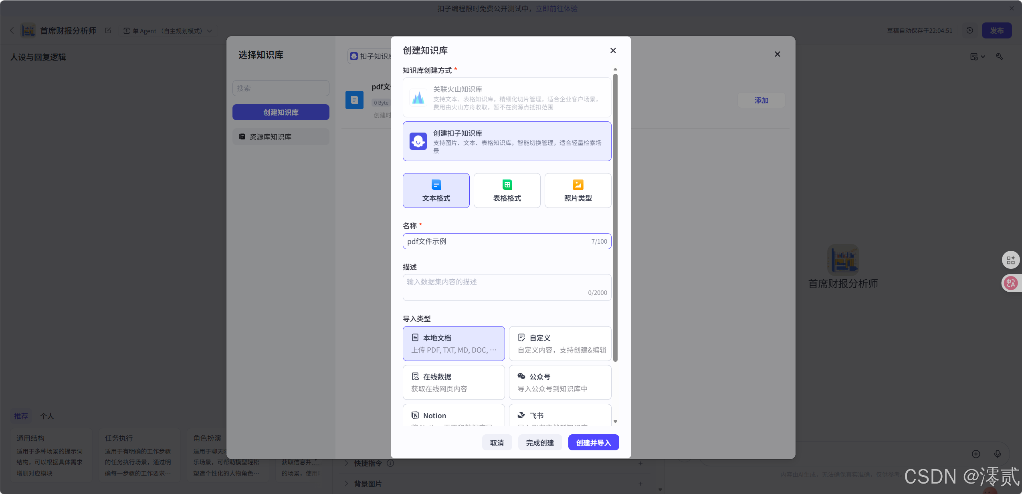This screenshot has height=494, width=1022.
Task: Click the edit pencil beside 首席财报分析师
Action: click(108, 30)
